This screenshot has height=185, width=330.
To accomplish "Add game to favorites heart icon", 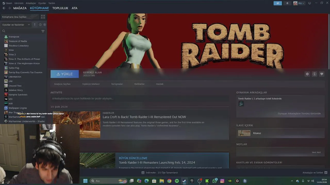I will (x=322, y=74).
